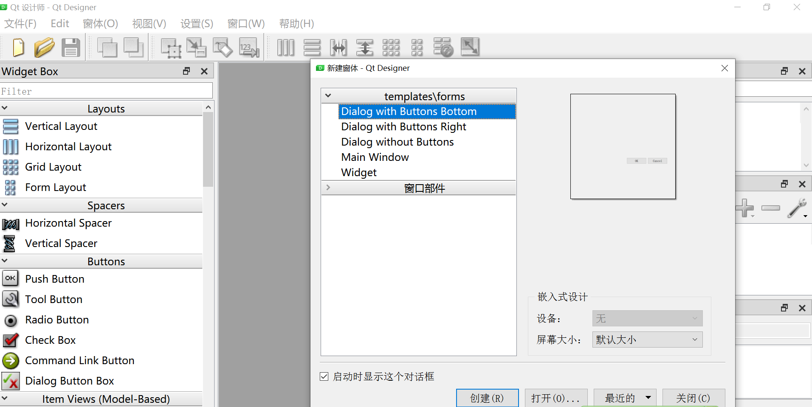Click the New Form toolbar icon
The image size is (812, 407).
(x=19, y=47)
